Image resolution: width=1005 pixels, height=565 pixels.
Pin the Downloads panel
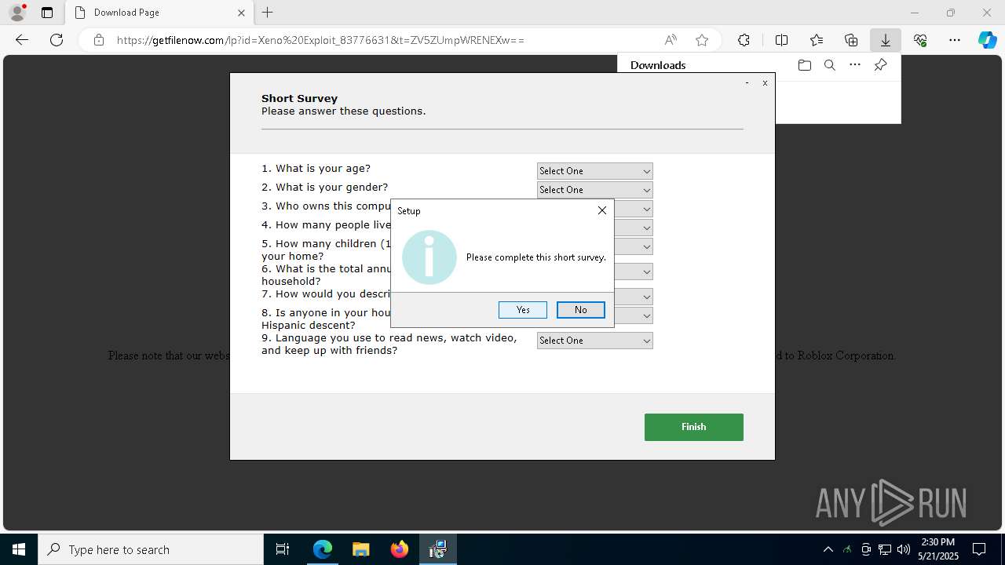880,65
